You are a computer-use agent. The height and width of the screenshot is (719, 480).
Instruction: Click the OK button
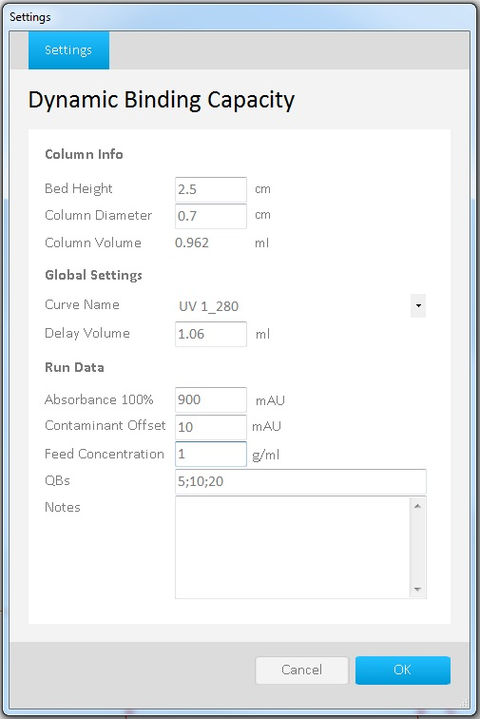click(402, 670)
